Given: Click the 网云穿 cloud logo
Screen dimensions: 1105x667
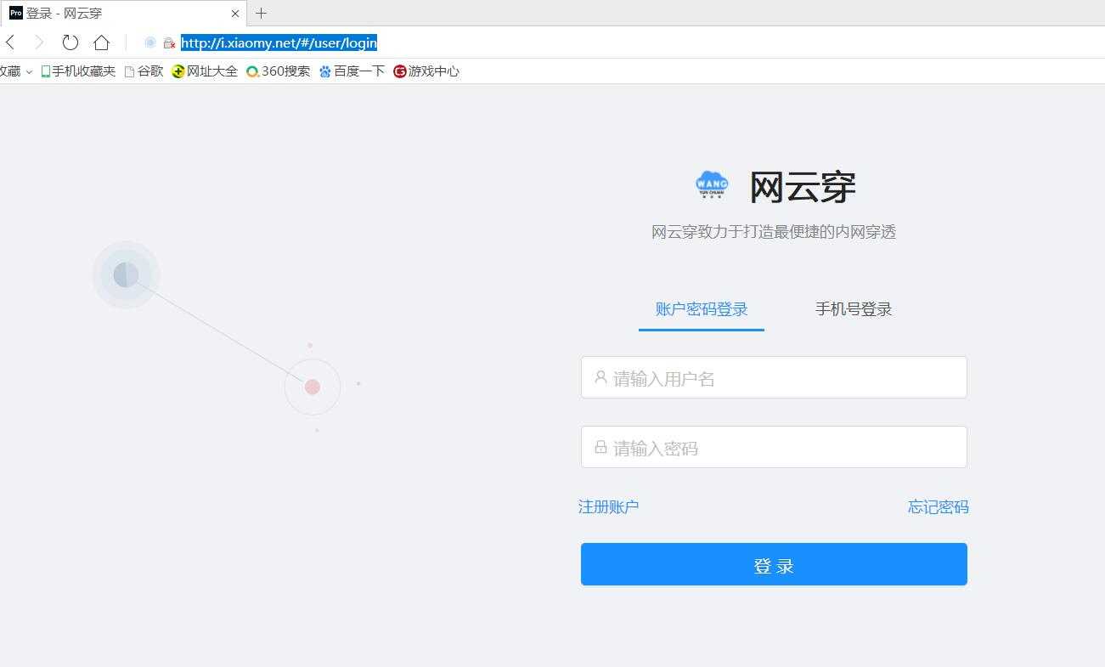Looking at the screenshot, I should tap(712, 184).
